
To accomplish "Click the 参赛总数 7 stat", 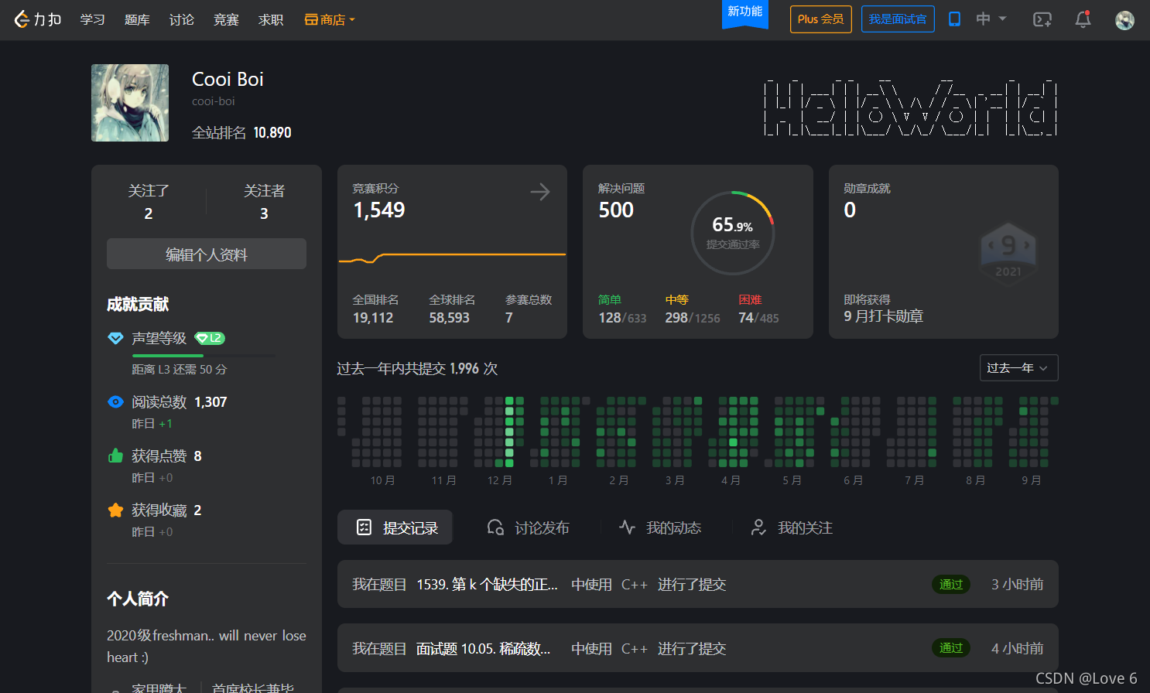I will point(529,309).
